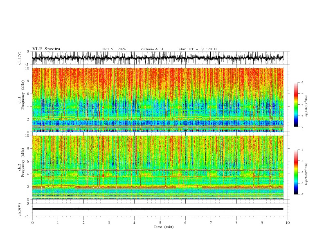Image resolution: width=324 pixels, height=250 pixels.
Task: Click the time axis tick label "6"
Action: [x=185, y=223]
